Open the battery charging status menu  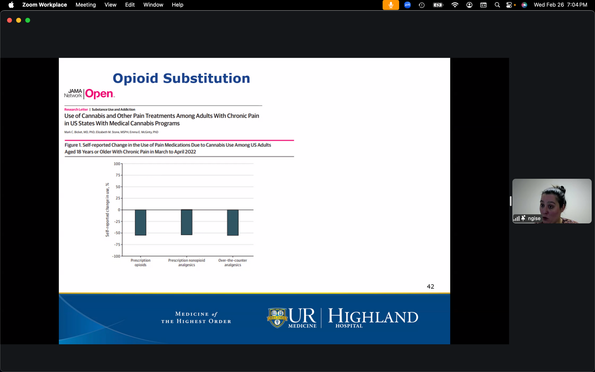coord(438,5)
